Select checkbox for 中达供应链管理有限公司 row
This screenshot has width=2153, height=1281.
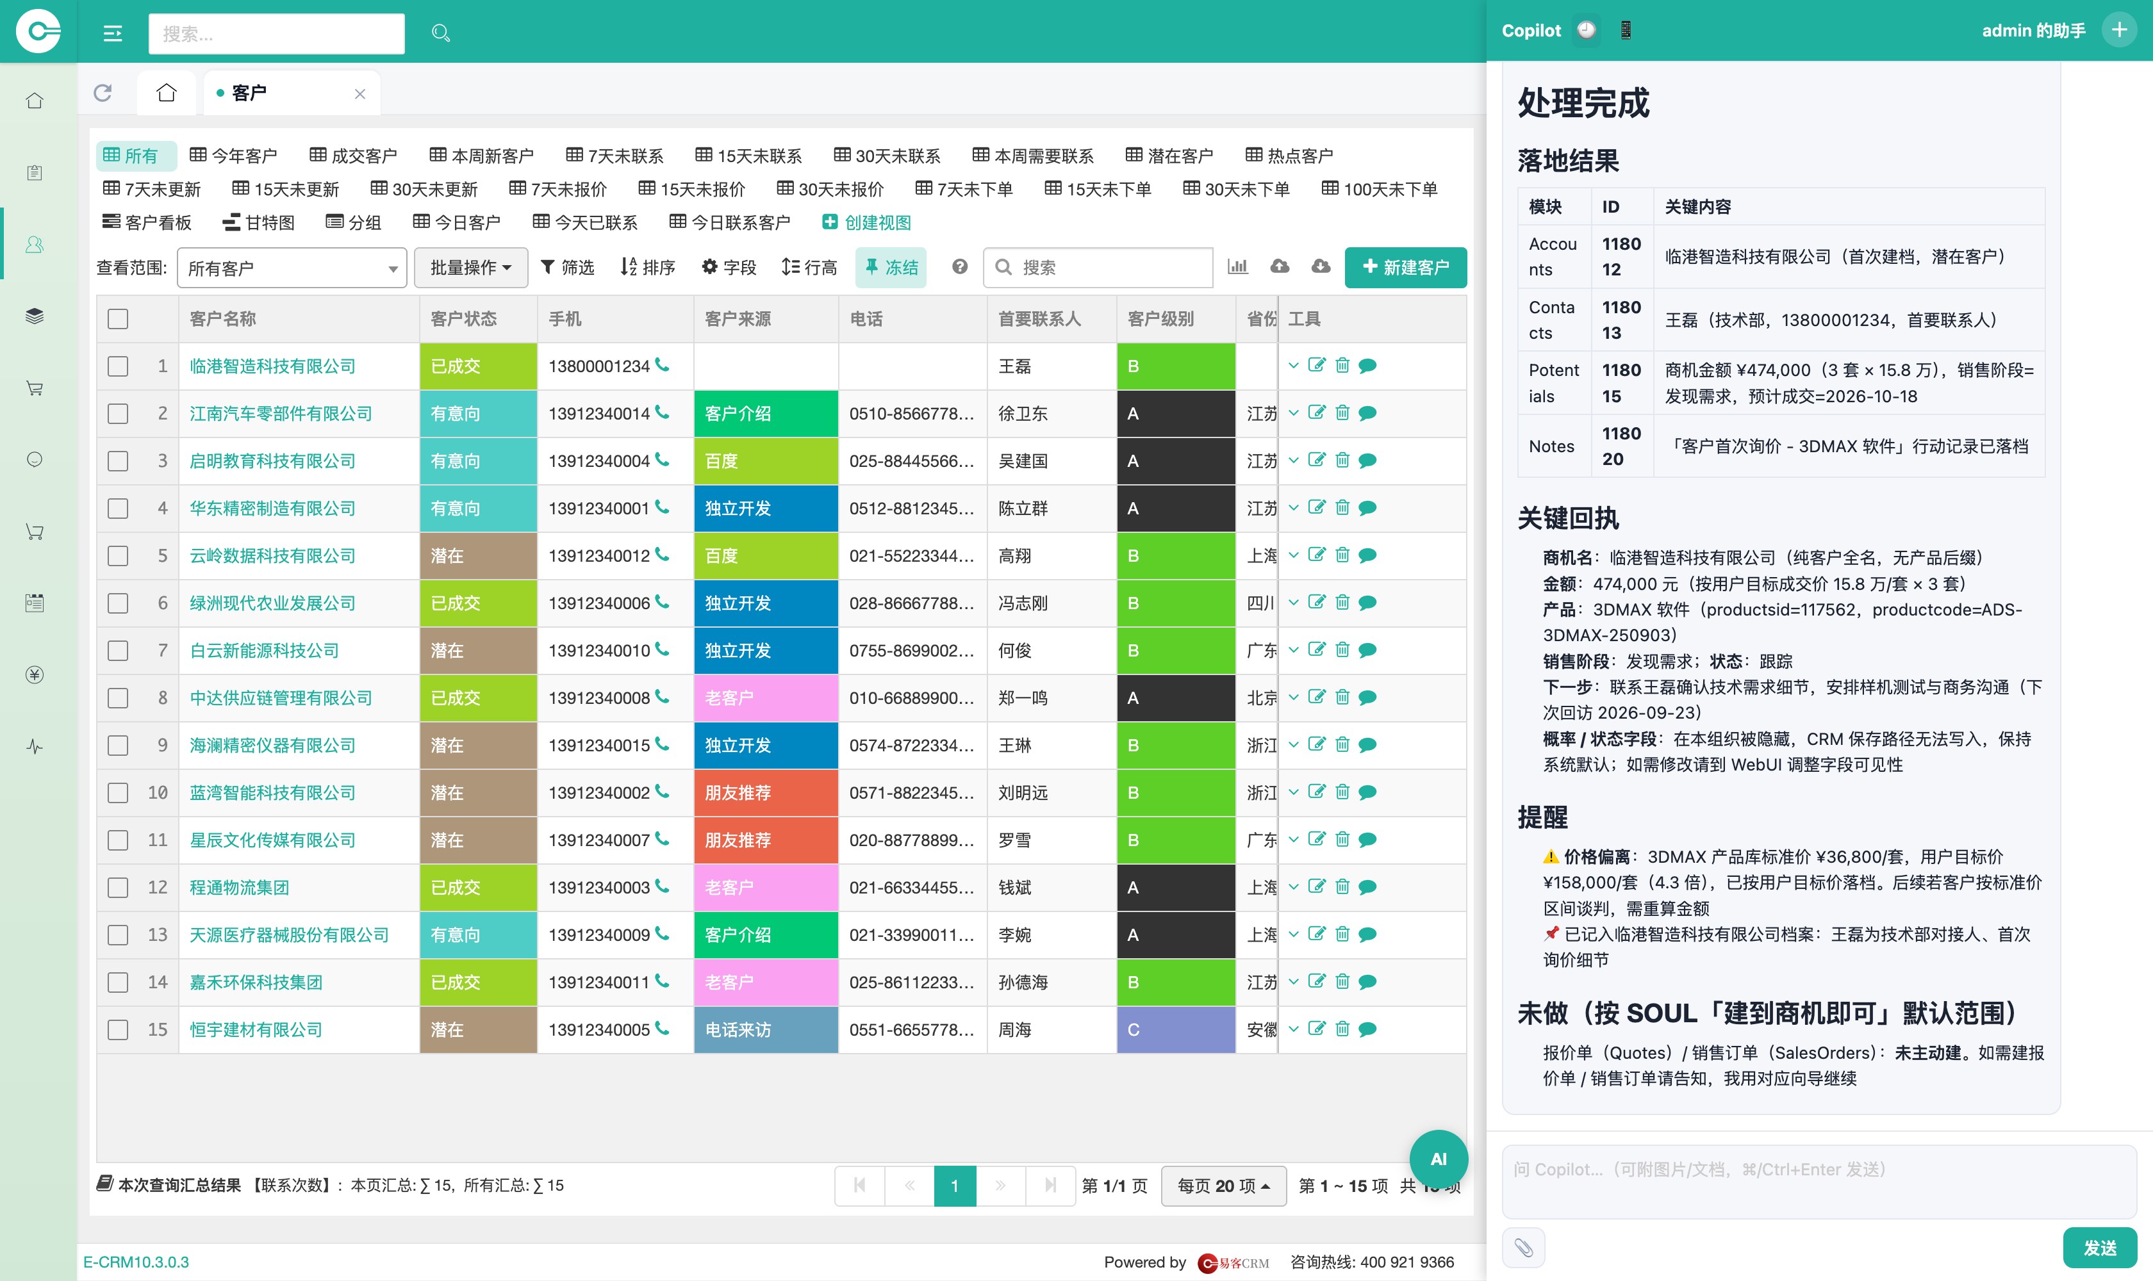119,698
